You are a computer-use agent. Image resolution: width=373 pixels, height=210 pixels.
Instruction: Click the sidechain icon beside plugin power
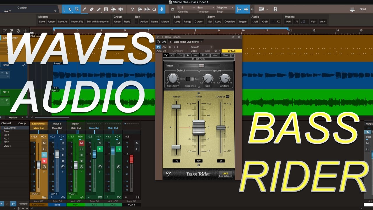point(164,47)
